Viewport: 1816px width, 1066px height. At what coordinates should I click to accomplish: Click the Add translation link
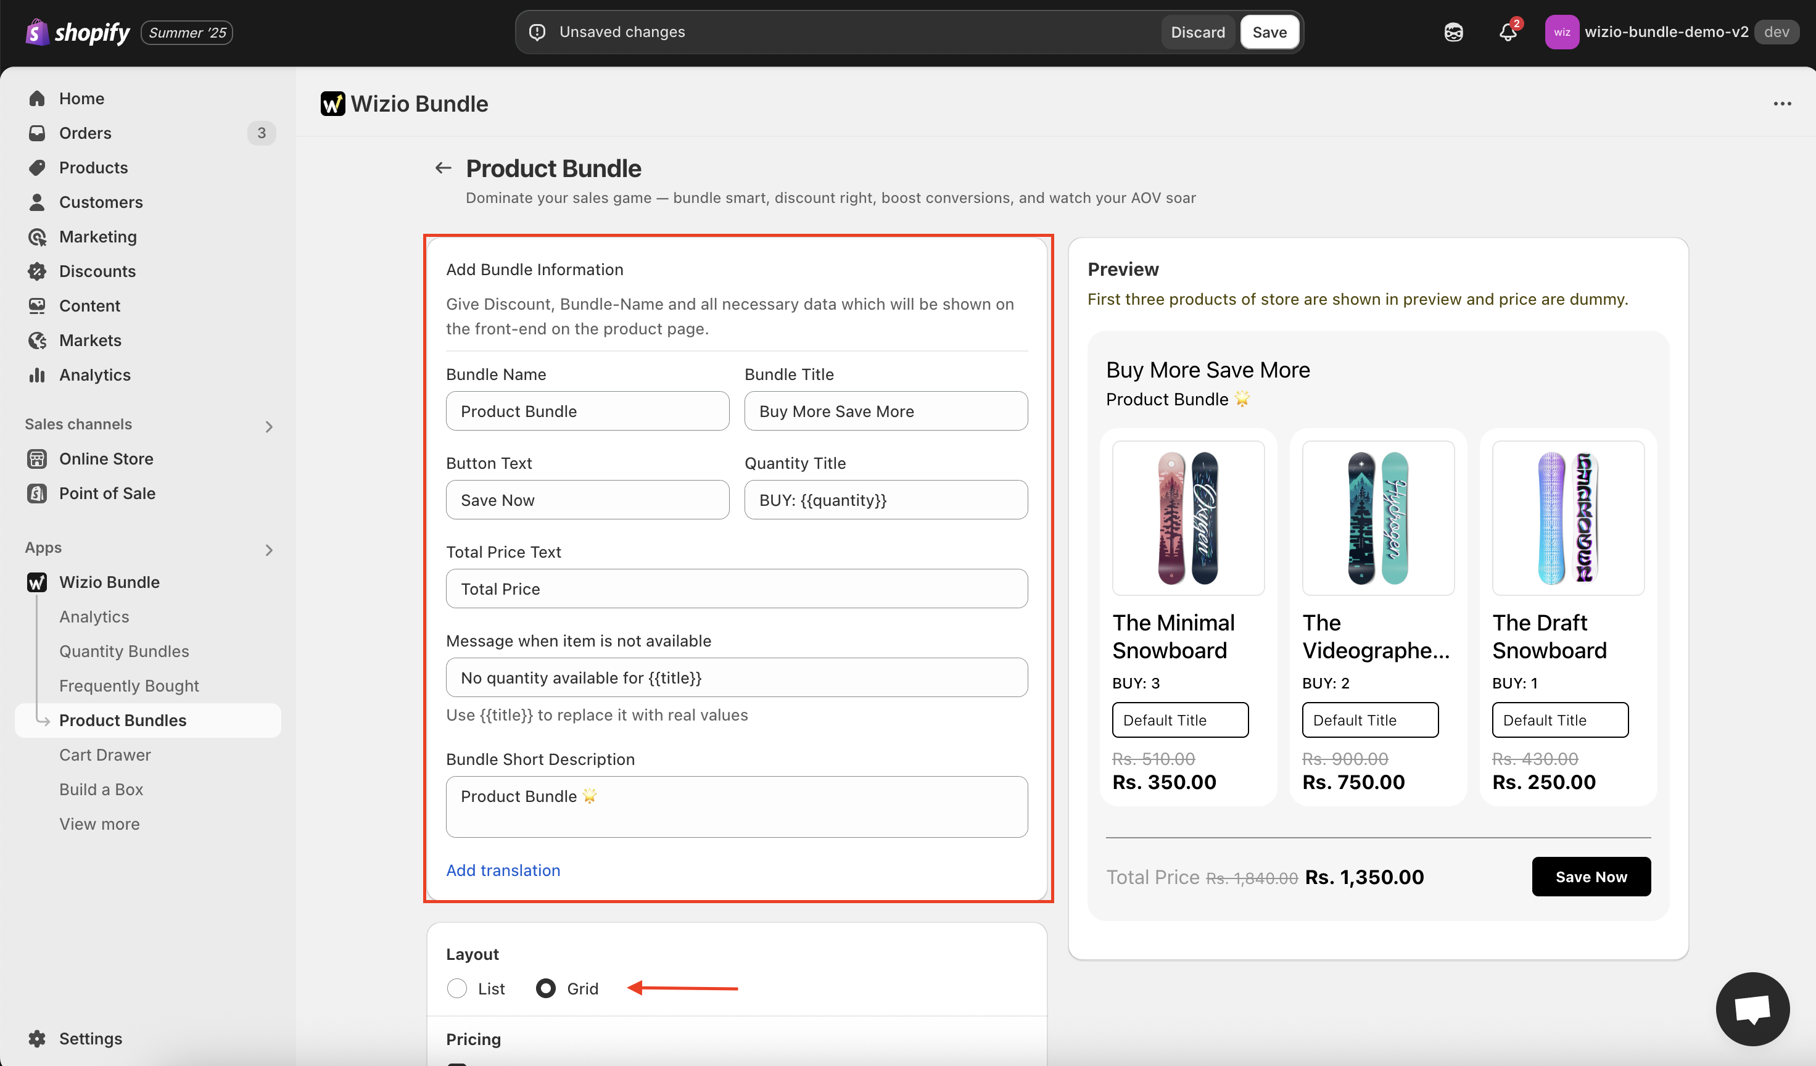click(503, 870)
